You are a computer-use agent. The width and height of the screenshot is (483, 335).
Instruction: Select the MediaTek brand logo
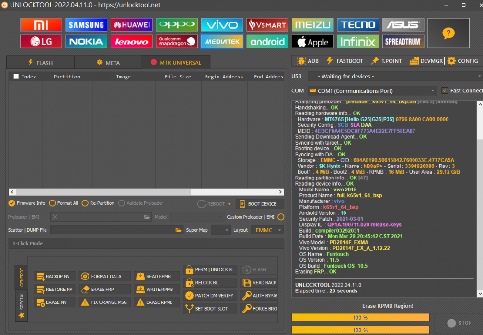[x=222, y=42]
